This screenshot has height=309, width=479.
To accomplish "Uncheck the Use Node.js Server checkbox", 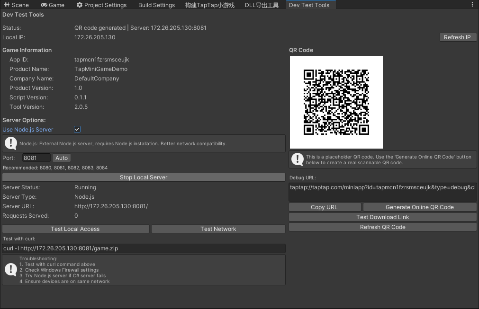I will 77,129.
